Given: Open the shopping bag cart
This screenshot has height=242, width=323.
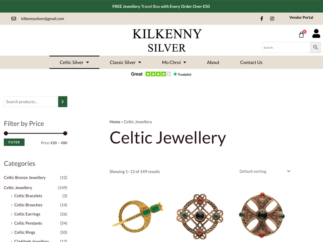Looking at the screenshot, I should (301, 35).
